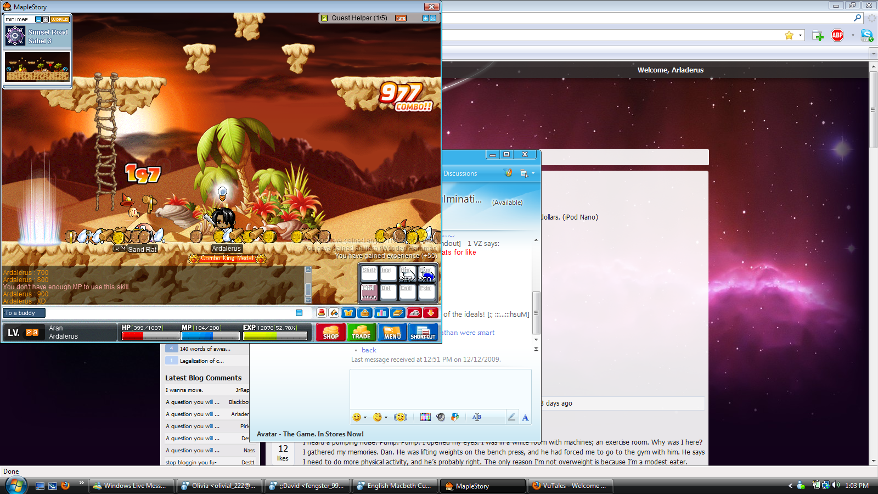878x494 pixels.
Task: Open the font 'A' button in Messenger
Action: point(525,417)
